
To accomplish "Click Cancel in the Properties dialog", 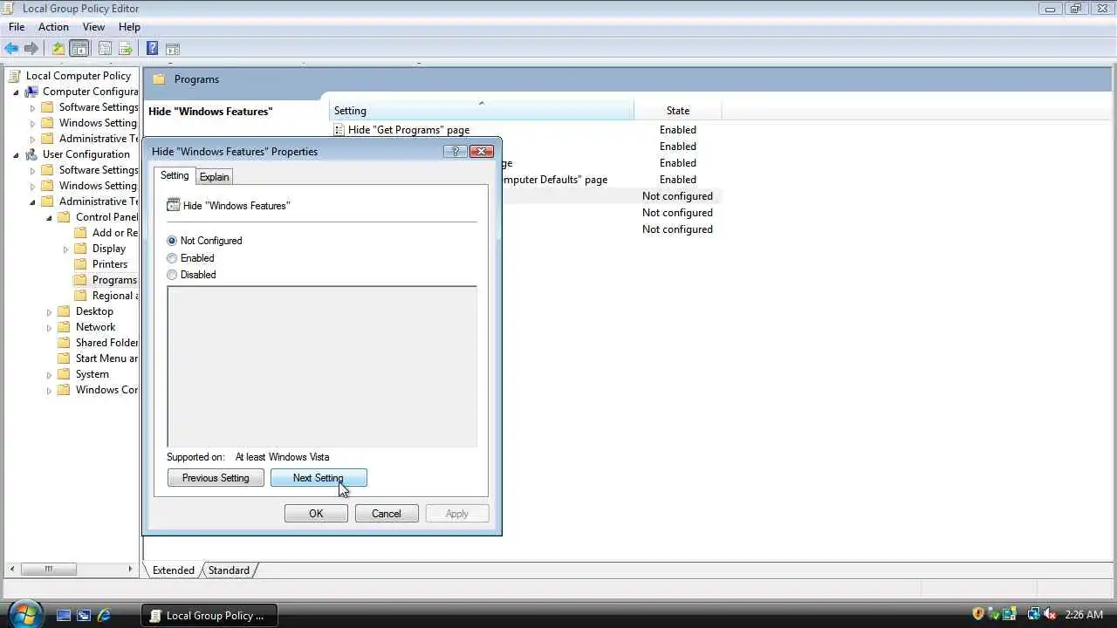I will 387,514.
